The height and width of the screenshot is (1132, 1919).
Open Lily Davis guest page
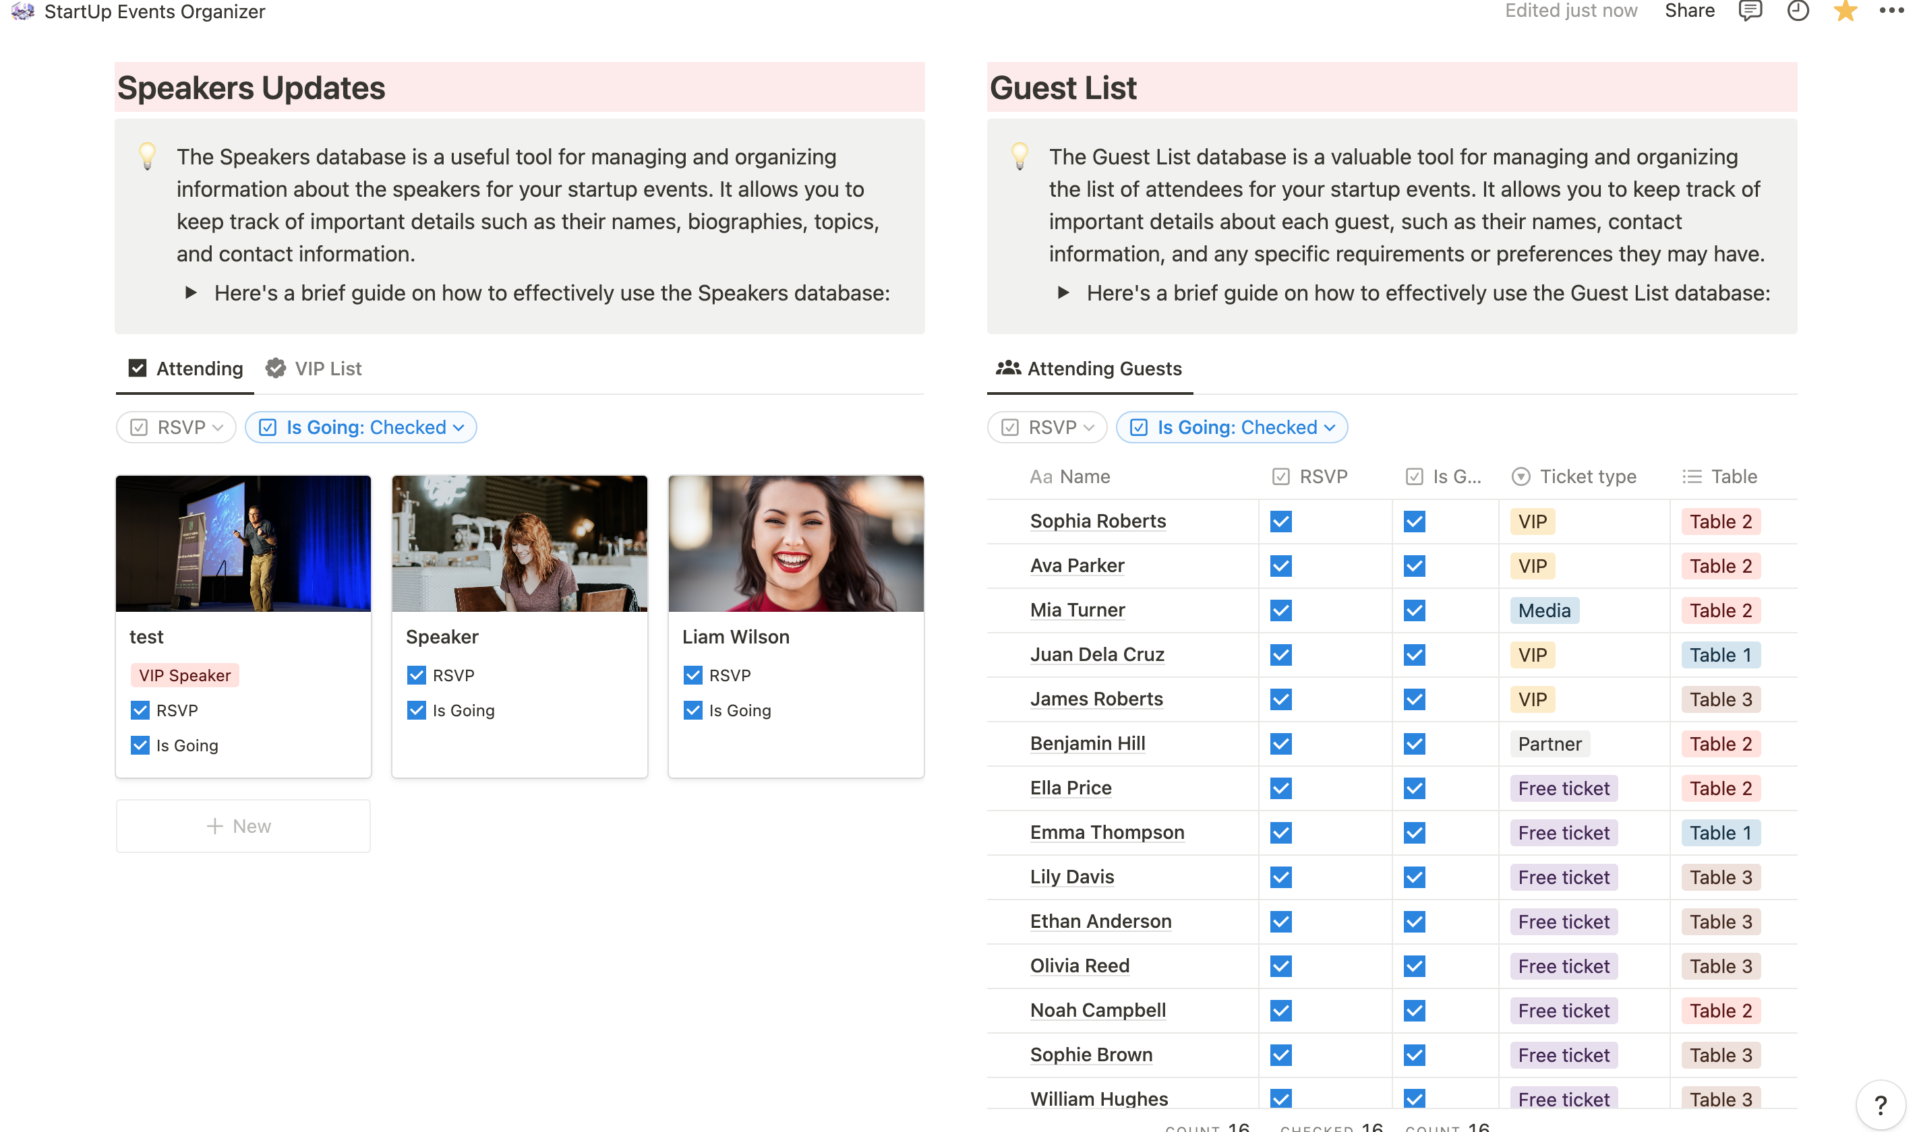pyautogui.click(x=1071, y=877)
